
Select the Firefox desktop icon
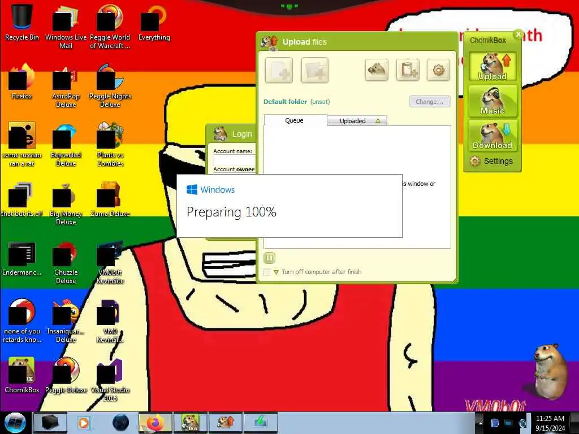[22, 81]
